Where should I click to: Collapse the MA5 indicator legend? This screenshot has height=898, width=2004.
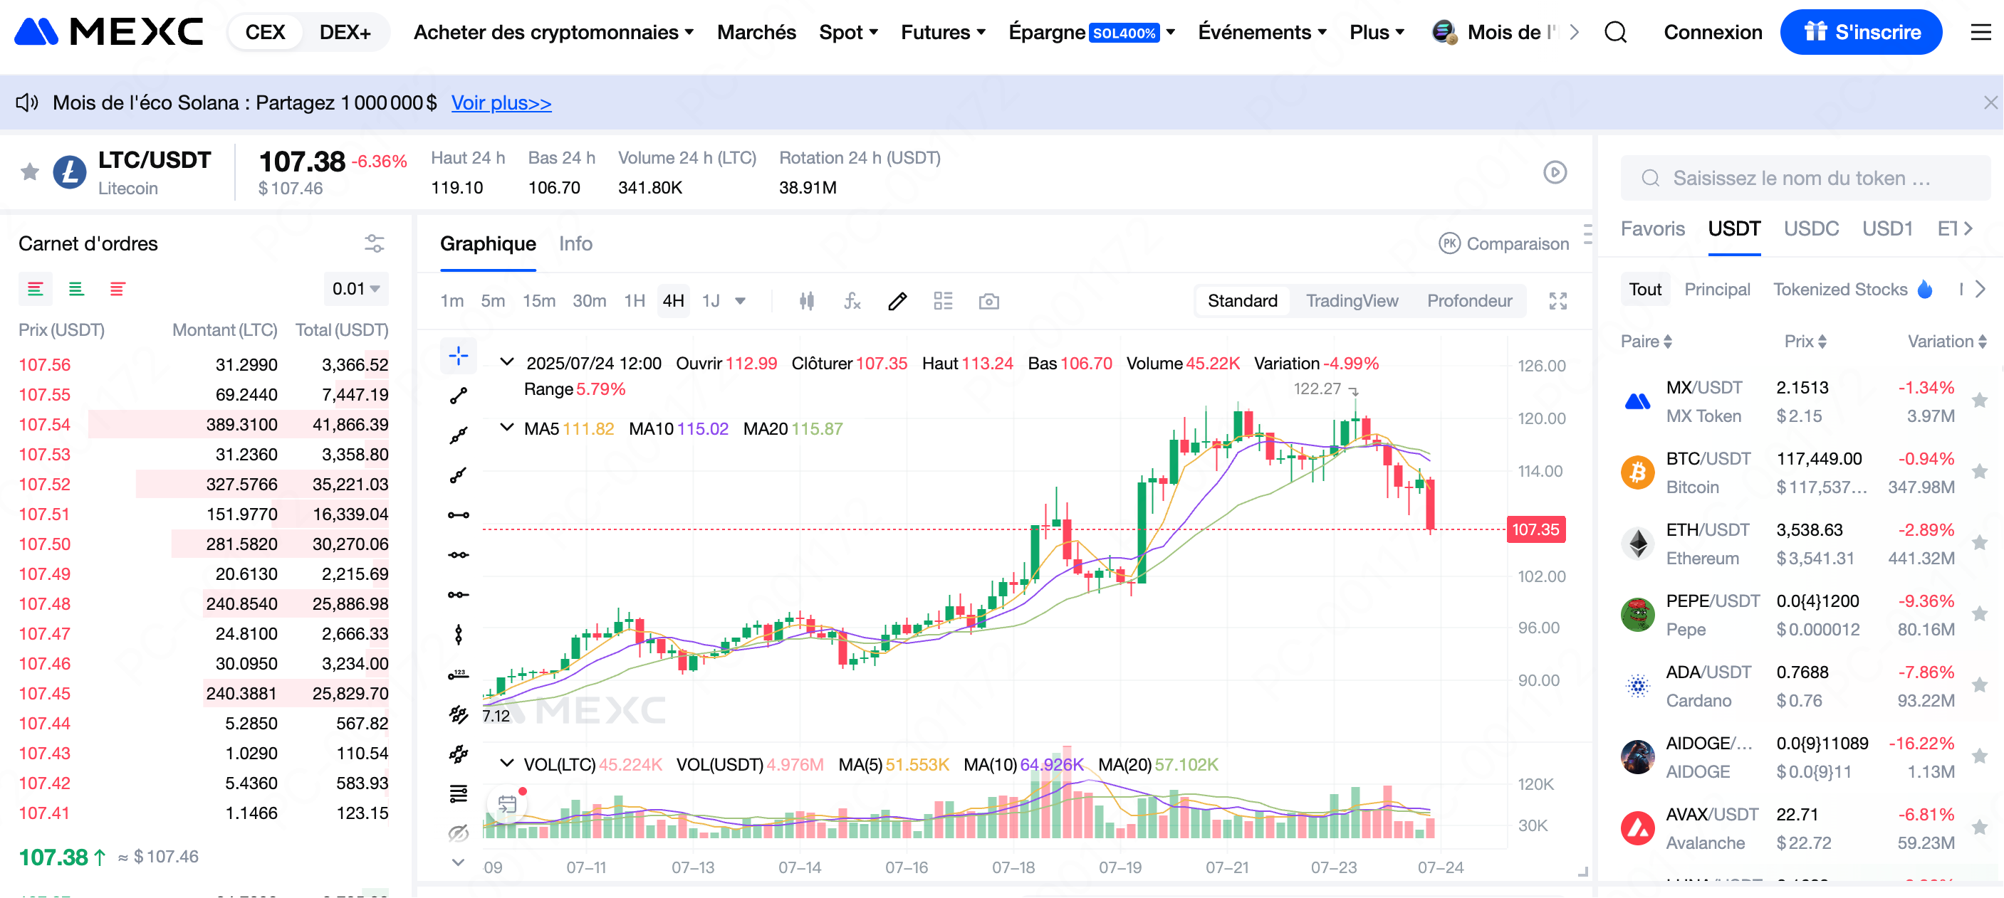[x=506, y=428]
